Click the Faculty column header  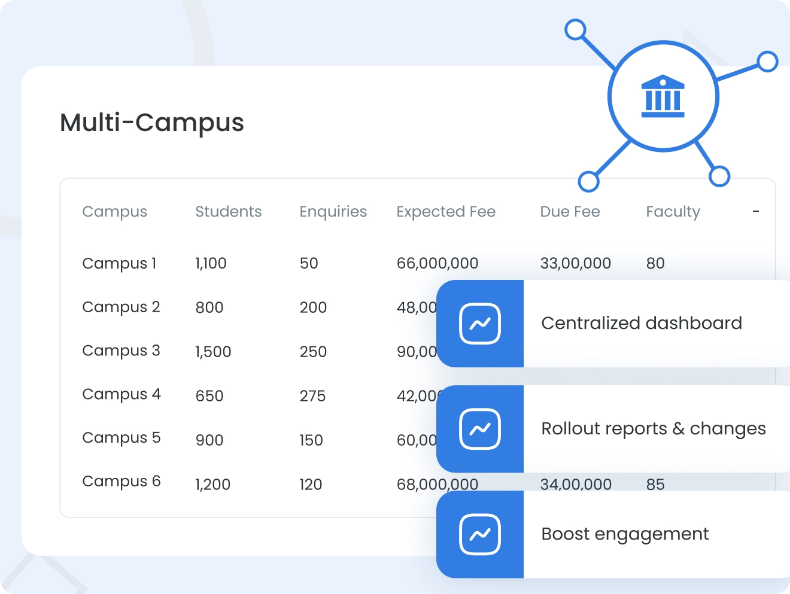point(673,212)
